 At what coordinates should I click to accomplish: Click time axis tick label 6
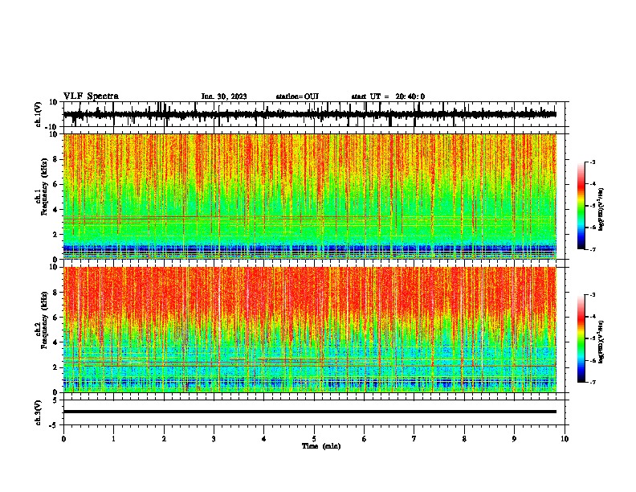click(x=365, y=439)
